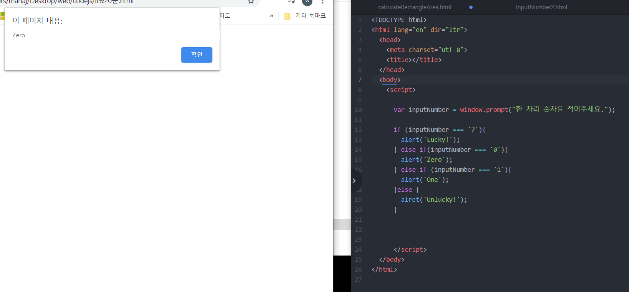
Task: Click the '<title></title>' line
Action: pyautogui.click(x=414, y=60)
